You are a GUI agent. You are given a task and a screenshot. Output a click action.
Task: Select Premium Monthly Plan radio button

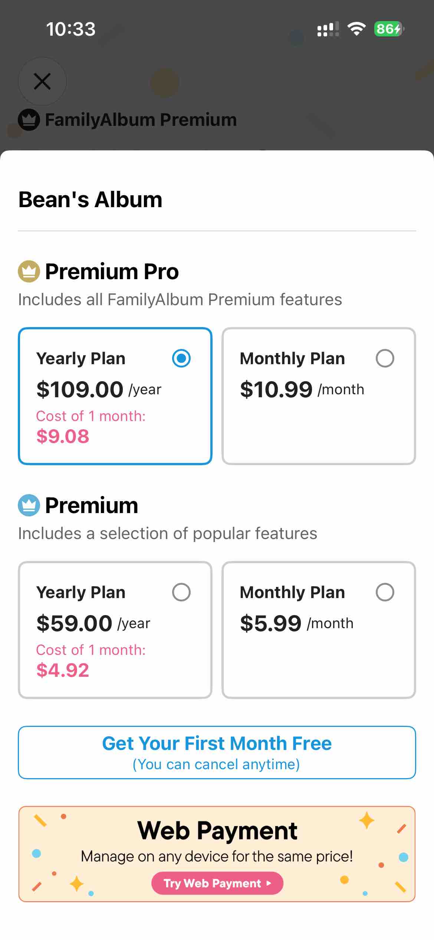385,592
